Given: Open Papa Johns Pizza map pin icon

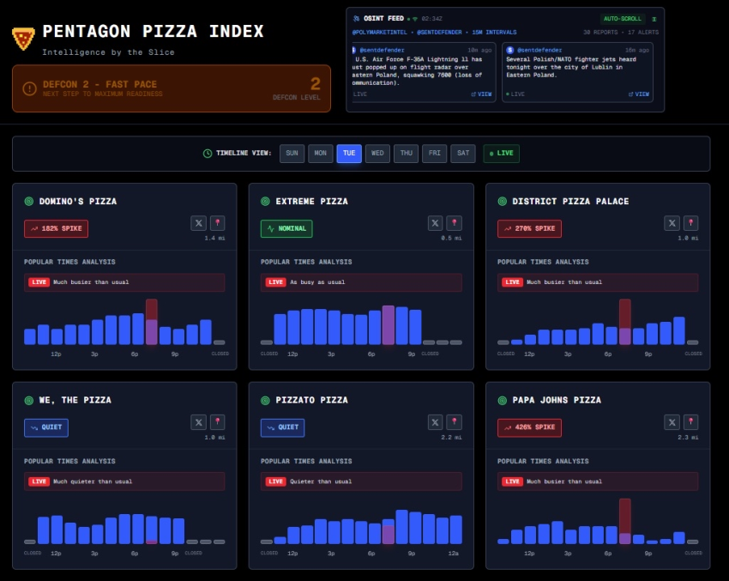Looking at the screenshot, I should 691,422.
